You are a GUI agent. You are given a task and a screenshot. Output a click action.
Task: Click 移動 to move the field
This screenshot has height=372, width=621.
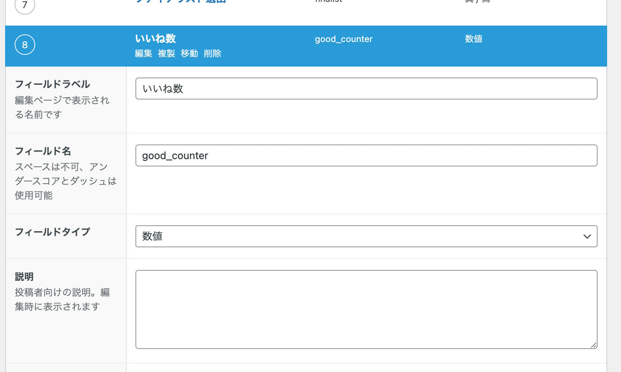tap(189, 53)
